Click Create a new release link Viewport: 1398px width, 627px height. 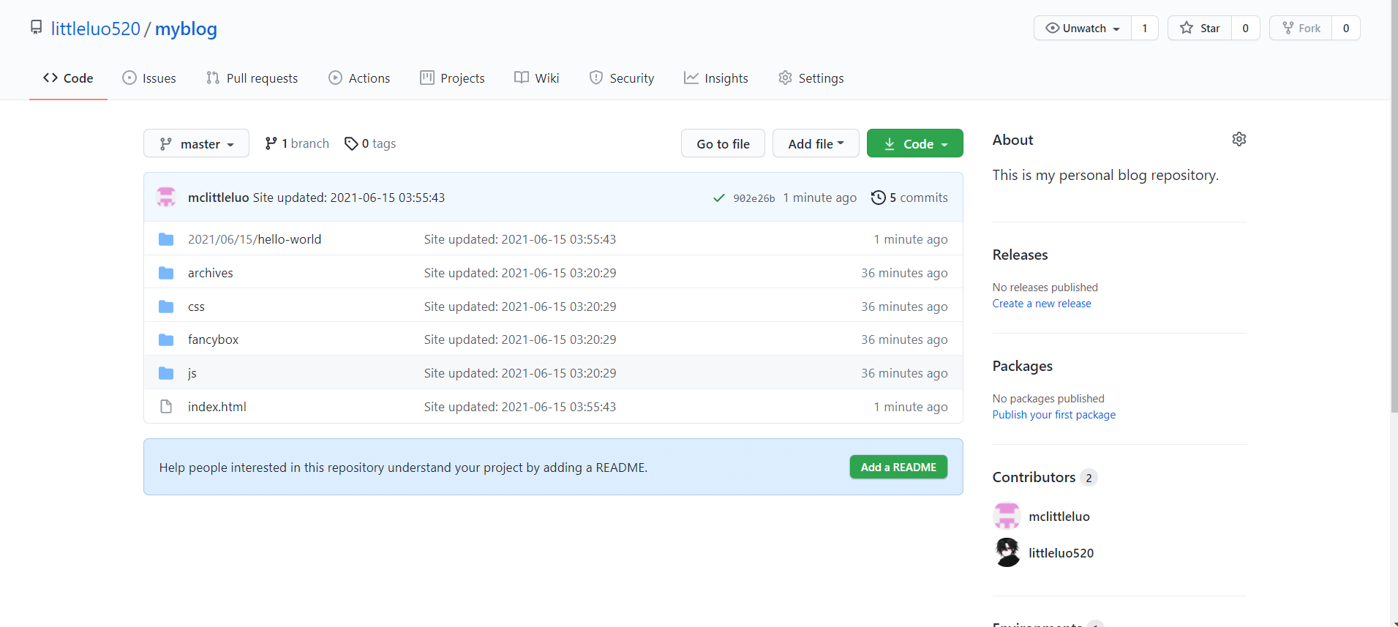coord(1041,304)
